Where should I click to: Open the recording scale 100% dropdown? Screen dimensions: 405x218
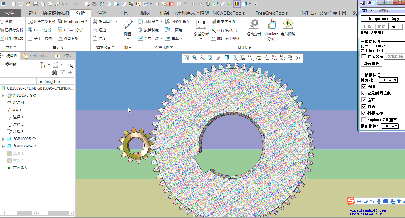[390, 126]
